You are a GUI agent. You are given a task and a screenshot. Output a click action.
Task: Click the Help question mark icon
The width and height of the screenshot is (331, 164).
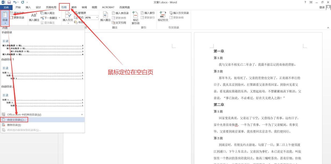305,2
